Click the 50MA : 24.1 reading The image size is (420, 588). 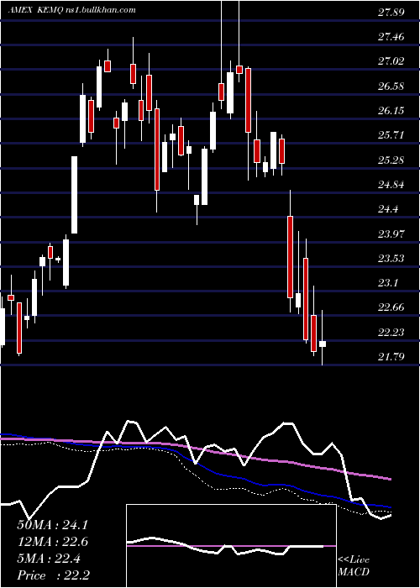(x=52, y=525)
